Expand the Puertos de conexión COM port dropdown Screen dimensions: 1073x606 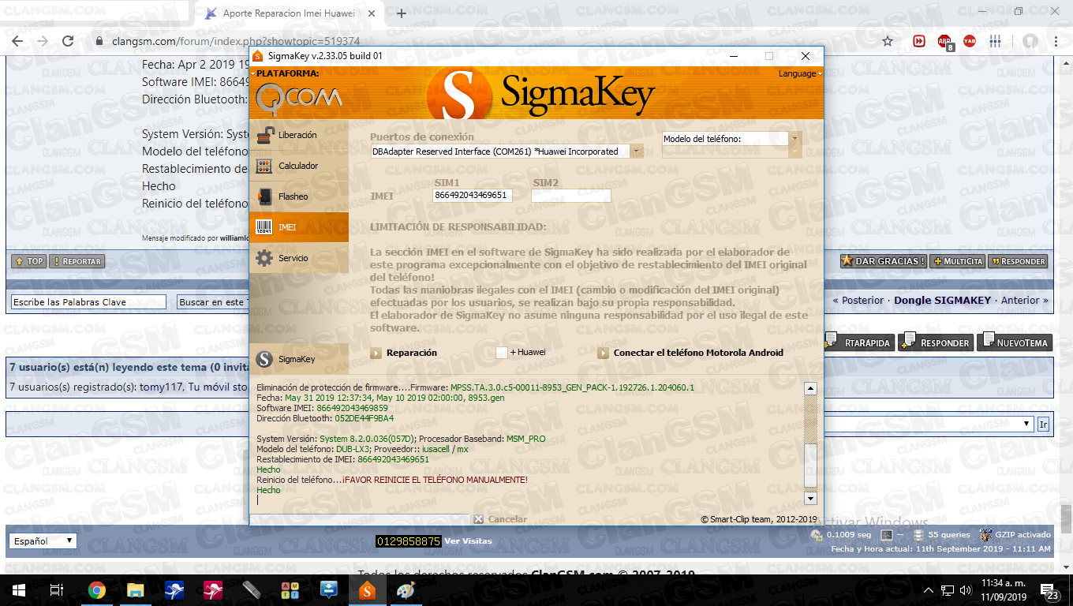(x=637, y=151)
